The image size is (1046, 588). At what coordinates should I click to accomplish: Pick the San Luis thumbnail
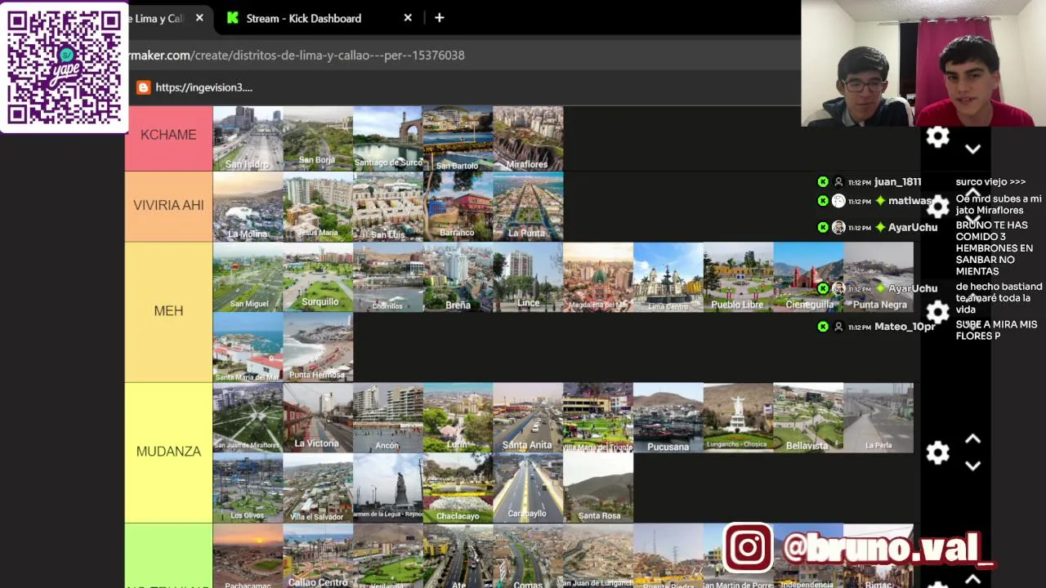click(388, 207)
